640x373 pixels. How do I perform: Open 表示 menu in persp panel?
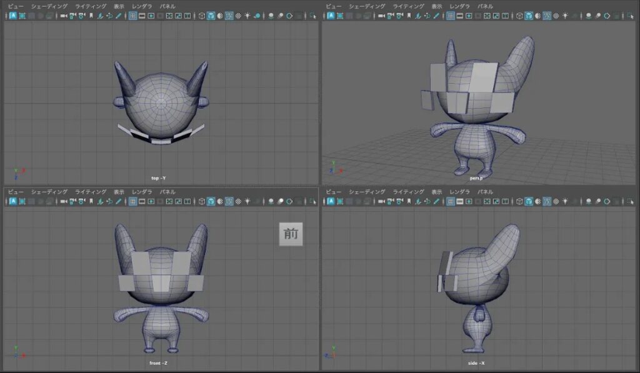tap(437, 6)
